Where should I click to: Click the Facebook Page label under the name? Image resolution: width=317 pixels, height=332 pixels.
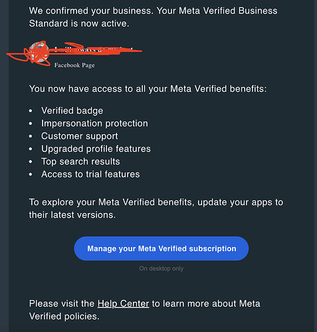tap(74, 65)
